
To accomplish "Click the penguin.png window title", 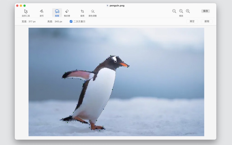I will click(117, 6).
